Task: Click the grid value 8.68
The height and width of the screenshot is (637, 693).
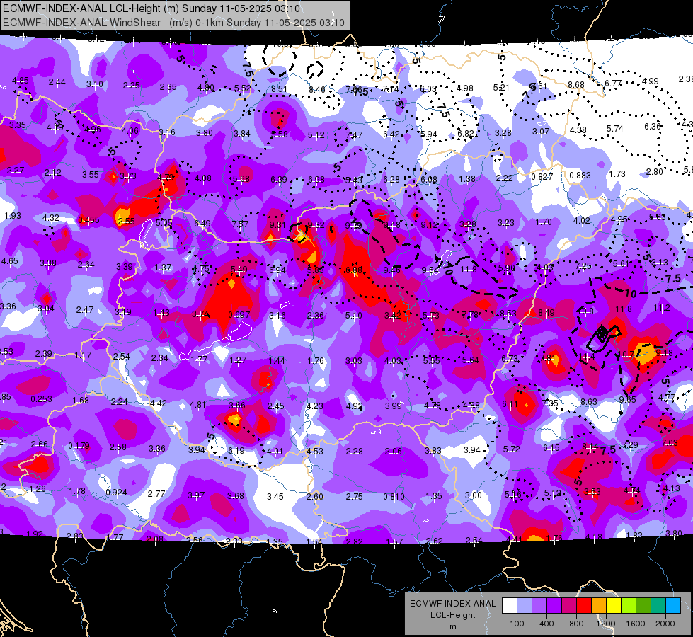Action: point(576,84)
